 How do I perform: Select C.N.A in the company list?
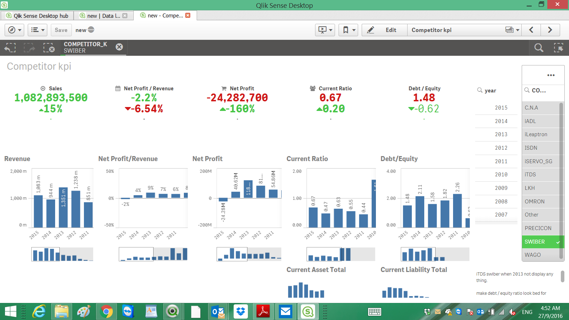point(541,108)
